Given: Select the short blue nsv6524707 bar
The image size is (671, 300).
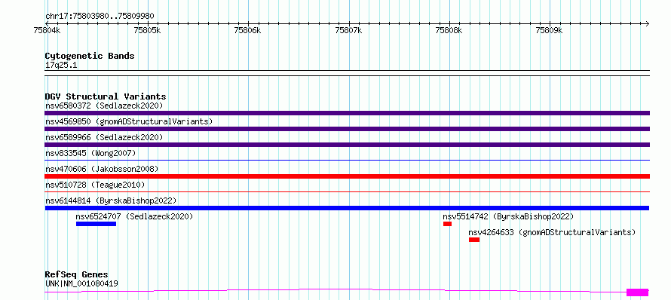Looking at the screenshot, I should (x=97, y=224).
